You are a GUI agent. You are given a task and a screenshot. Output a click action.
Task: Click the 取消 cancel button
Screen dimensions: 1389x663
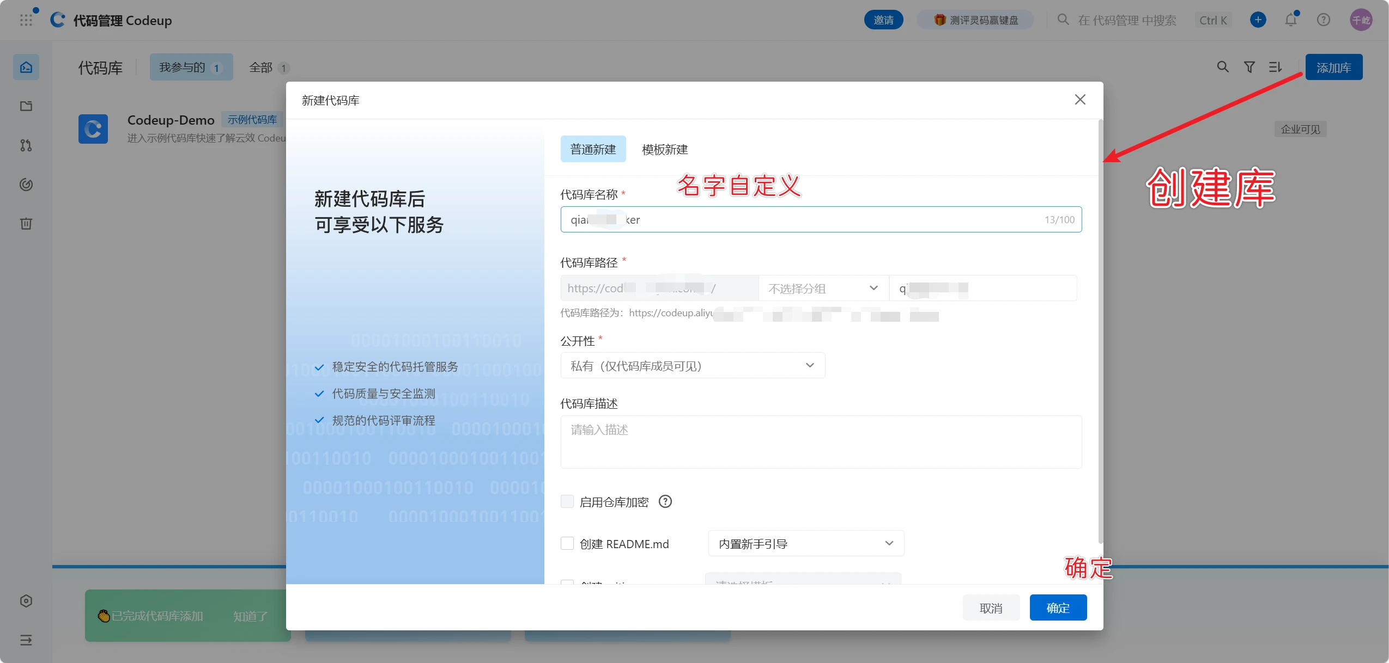coord(990,607)
